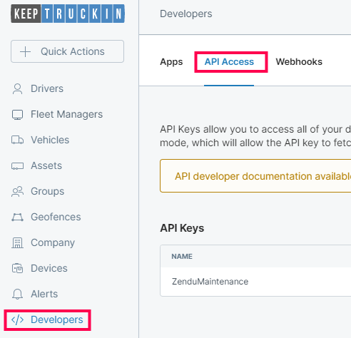Open the Groups section
The image size is (351, 338).
(48, 191)
